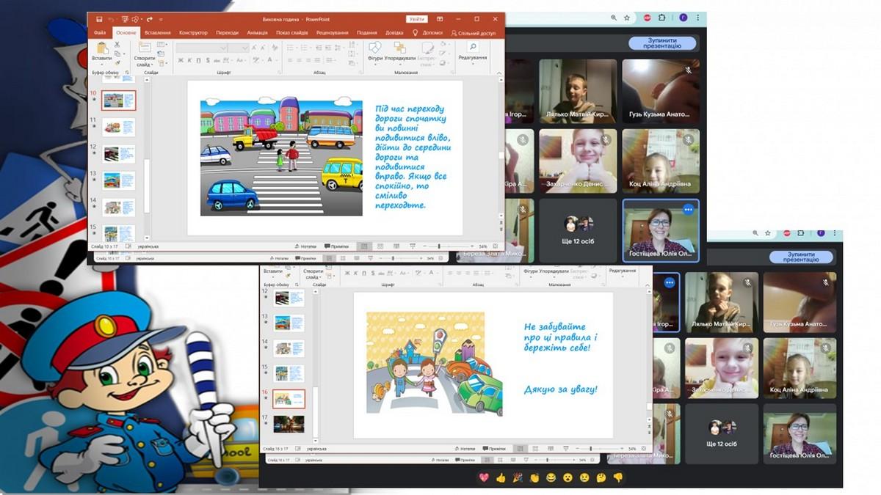Open the font size combo box
Viewport: 881px width, 495px height.
pos(239,48)
